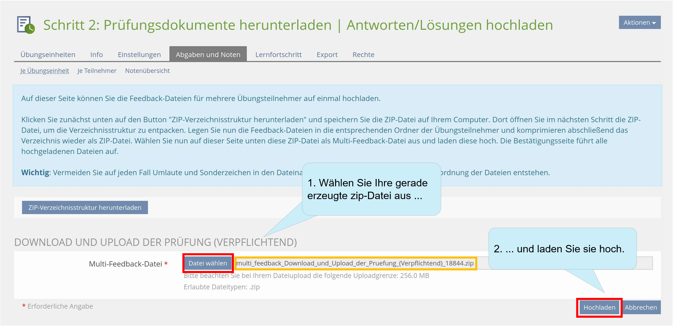Click the exercise icon beside page title
This screenshot has height=326, width=673.
pyautogui.click(x=26, y=25)
